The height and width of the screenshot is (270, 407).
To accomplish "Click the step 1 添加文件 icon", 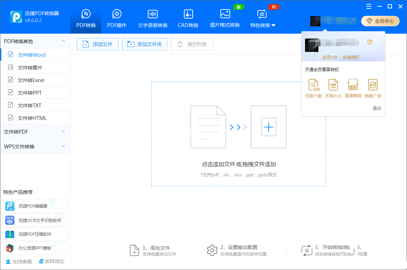I will tap(134, 250).
